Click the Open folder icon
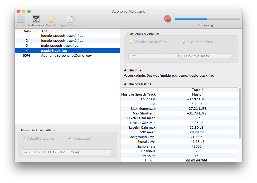Screen dimensions: 257x183 (21, 19)
